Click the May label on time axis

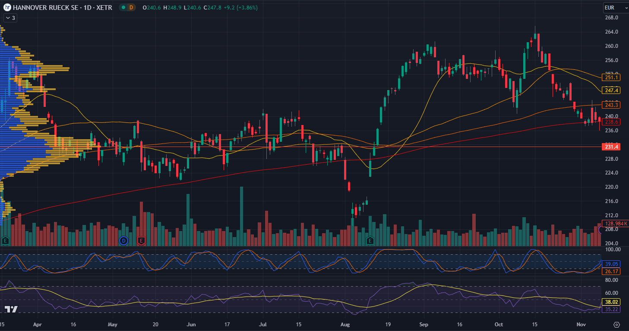[x=113, y=324]
